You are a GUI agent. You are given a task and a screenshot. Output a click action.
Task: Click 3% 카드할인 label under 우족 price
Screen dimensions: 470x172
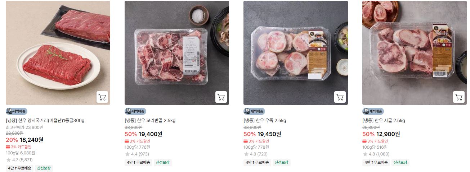pos(256,141)
